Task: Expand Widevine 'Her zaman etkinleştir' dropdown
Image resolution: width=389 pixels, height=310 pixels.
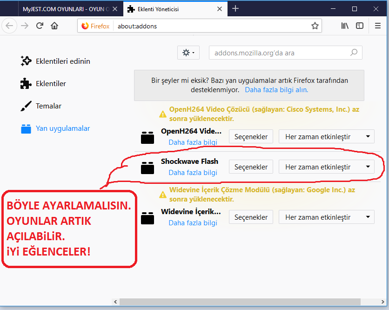Action: [x=327, y=217]
